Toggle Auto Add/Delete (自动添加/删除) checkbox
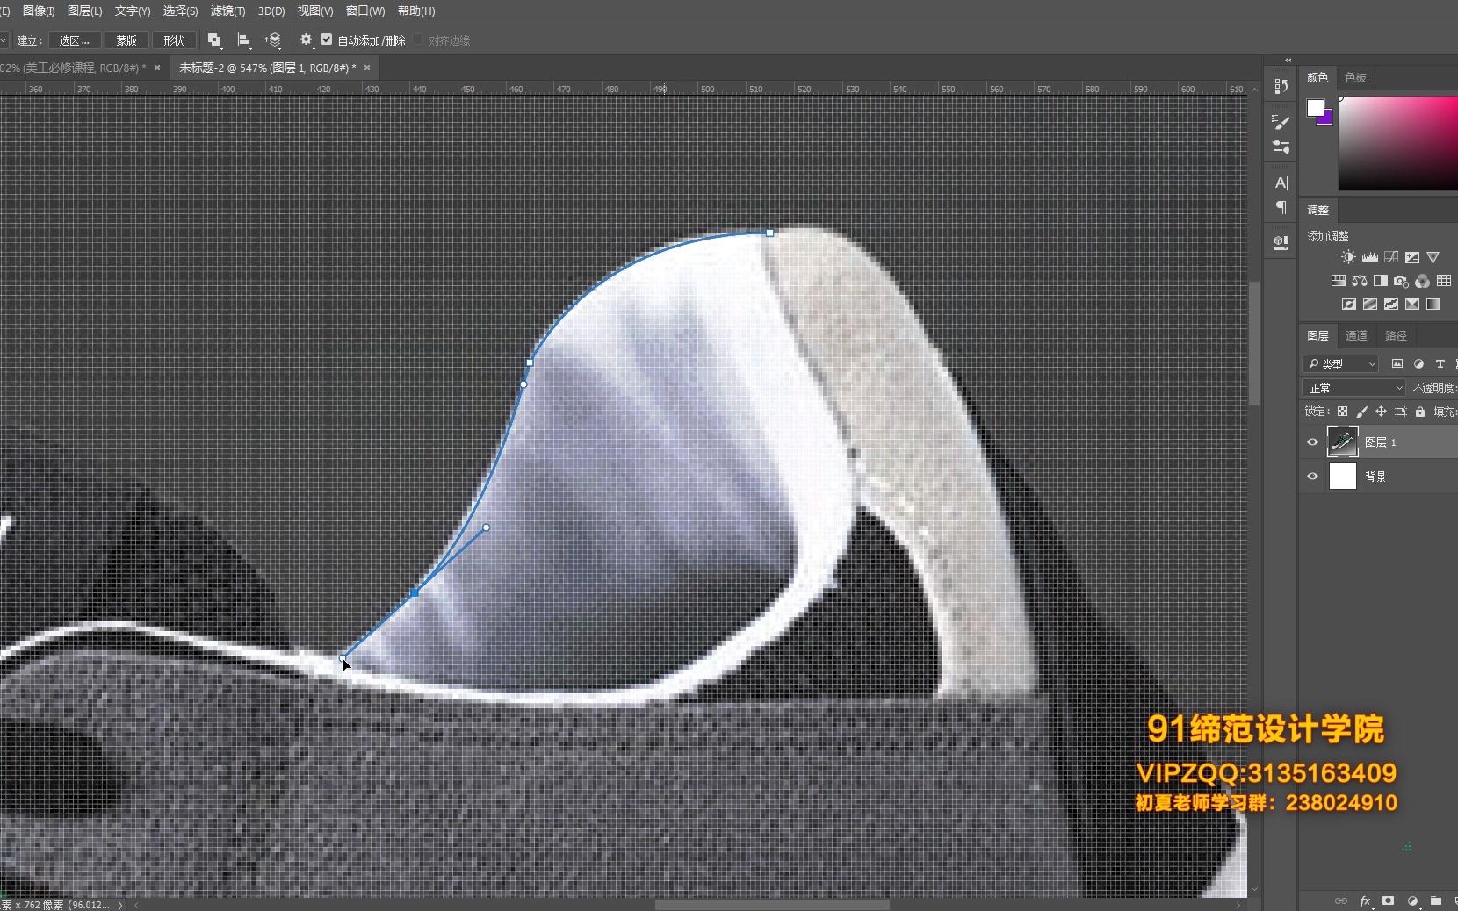The image size is (1458, 911). point(327,39)
